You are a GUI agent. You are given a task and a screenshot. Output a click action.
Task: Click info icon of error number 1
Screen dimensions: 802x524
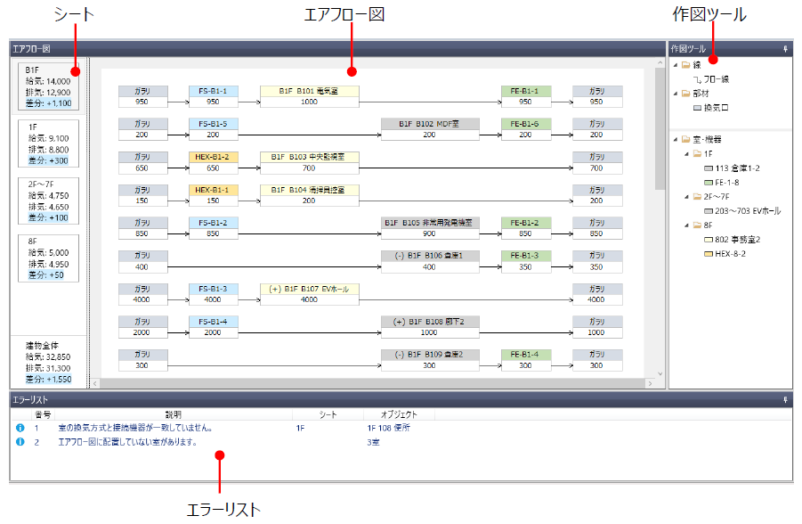pyautogui.click(x=20, y=428)
